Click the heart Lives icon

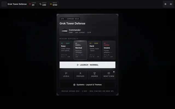30,4
